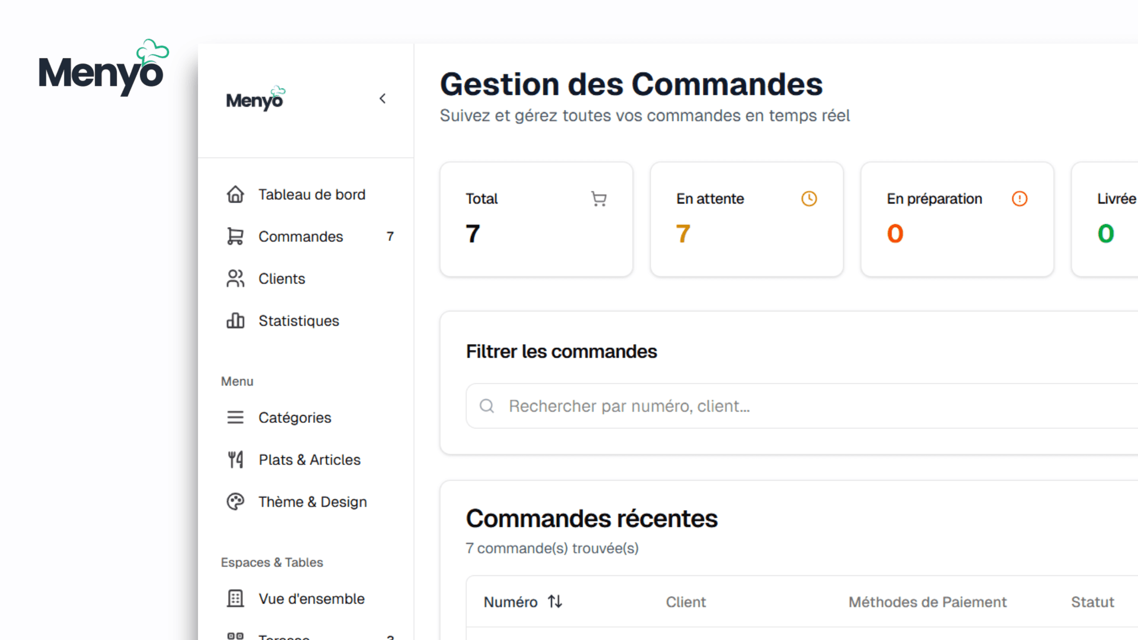Viewport: 1138px width, 640px height.
Task: Open Plats & Articles
Action: pyautogui.click(x=306, y=460)
